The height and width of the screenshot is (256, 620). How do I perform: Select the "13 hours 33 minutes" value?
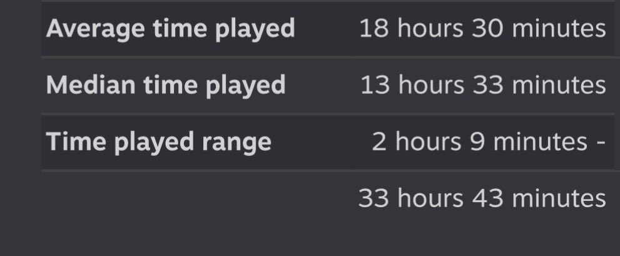[483, 85]
